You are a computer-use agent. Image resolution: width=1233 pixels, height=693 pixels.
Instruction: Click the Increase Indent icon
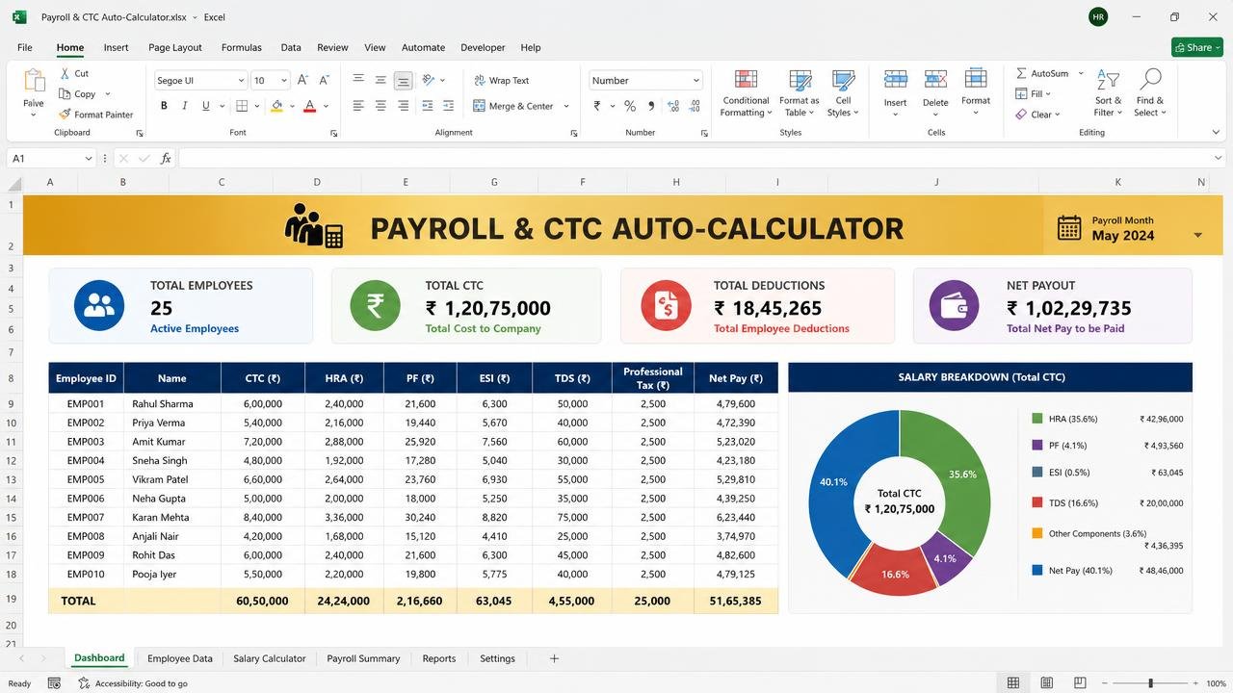coord(450,106)
